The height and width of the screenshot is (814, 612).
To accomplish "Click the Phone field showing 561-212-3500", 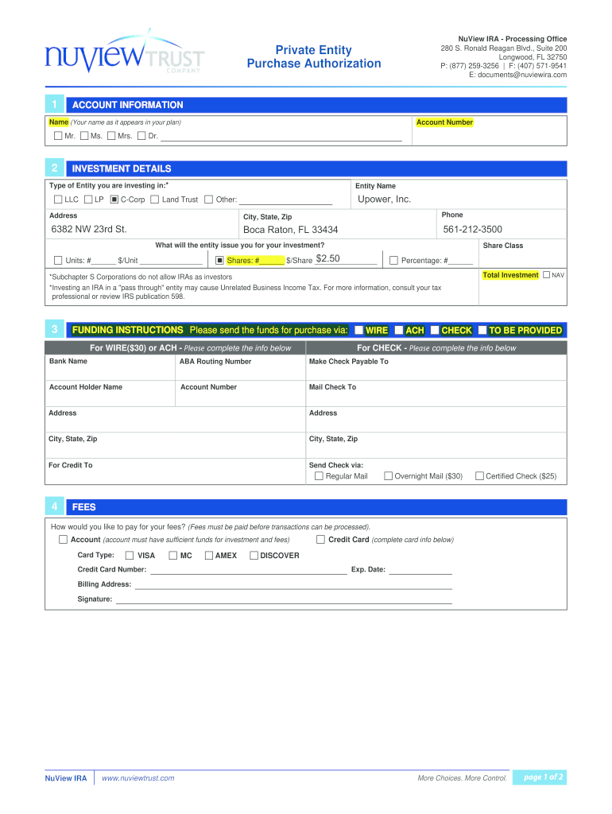I will pyautogui.click(x=501, y=230).
